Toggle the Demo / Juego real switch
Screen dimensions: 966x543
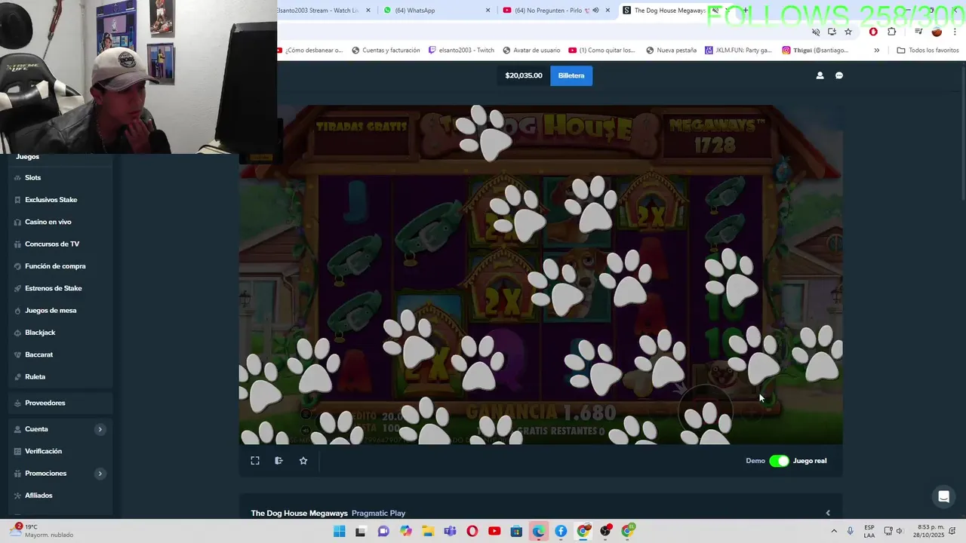point(779,461)
